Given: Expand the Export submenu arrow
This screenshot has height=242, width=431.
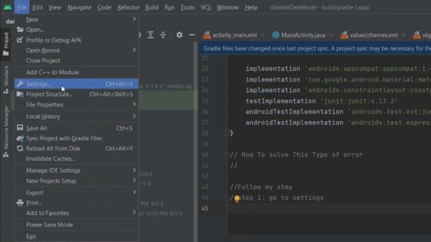Looking at the screenshot, I should pos(134,192).
